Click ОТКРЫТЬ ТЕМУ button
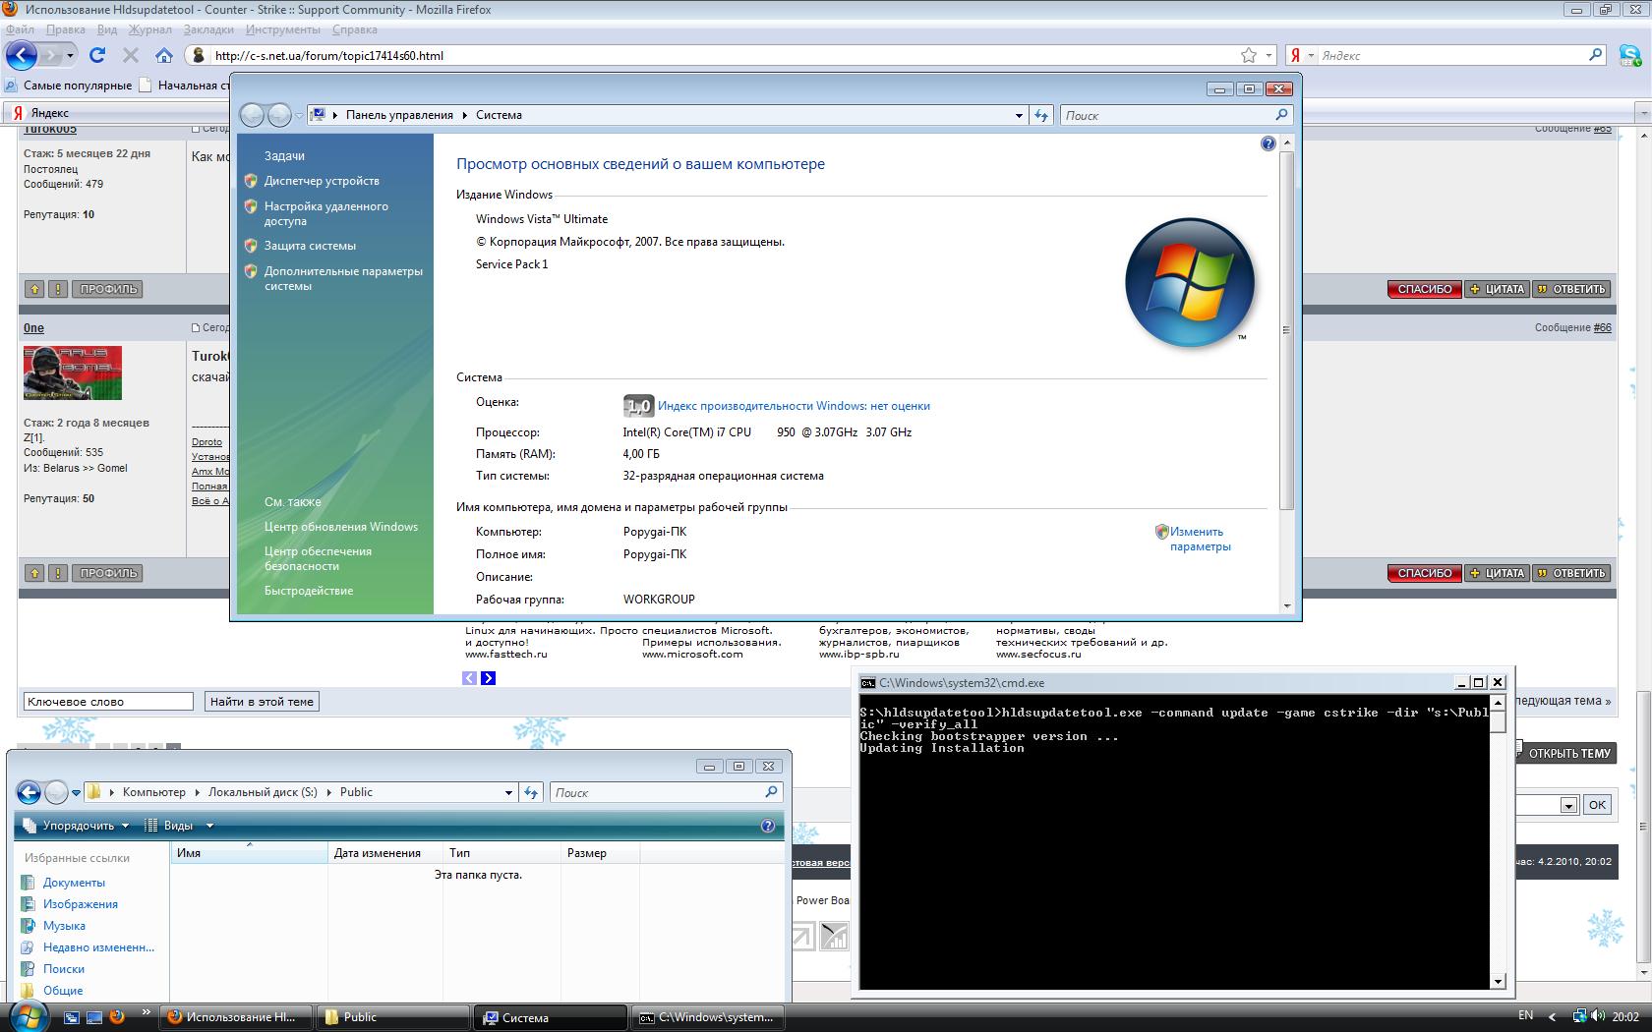1652x1032 pixels. click(x=1563, y=754)
